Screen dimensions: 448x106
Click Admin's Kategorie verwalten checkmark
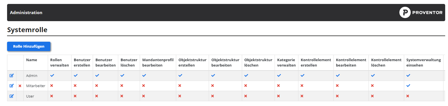279,76
